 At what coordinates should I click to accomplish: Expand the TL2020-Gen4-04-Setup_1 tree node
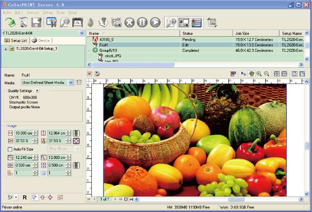5,49
